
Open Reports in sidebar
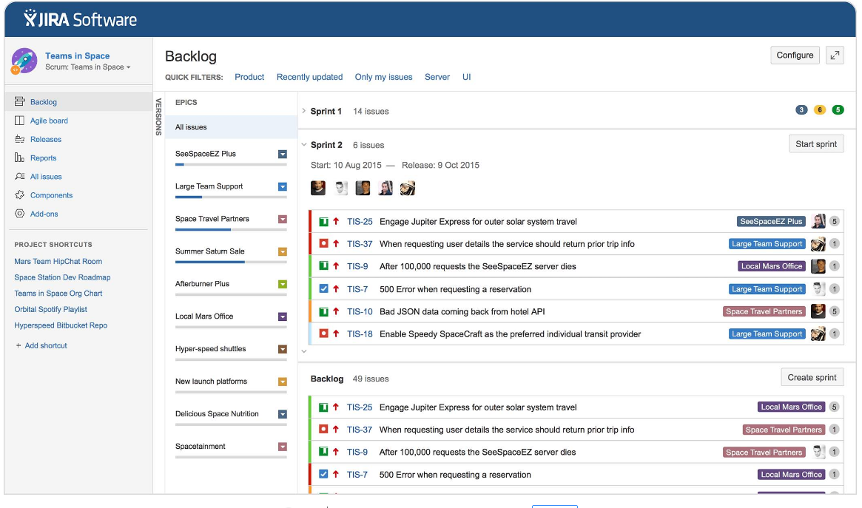[44, 158]
